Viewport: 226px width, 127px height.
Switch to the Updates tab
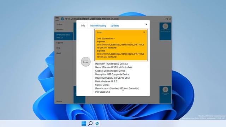[115, 26]
